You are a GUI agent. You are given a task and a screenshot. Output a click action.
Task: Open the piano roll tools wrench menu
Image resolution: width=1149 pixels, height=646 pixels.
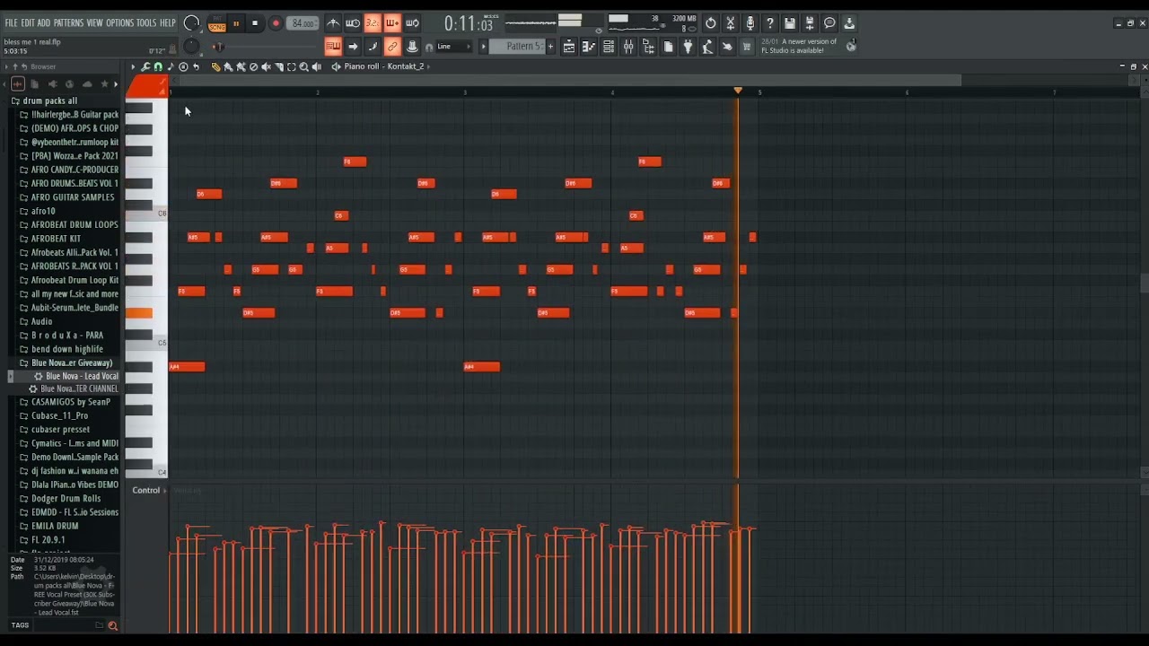[146, 66]
